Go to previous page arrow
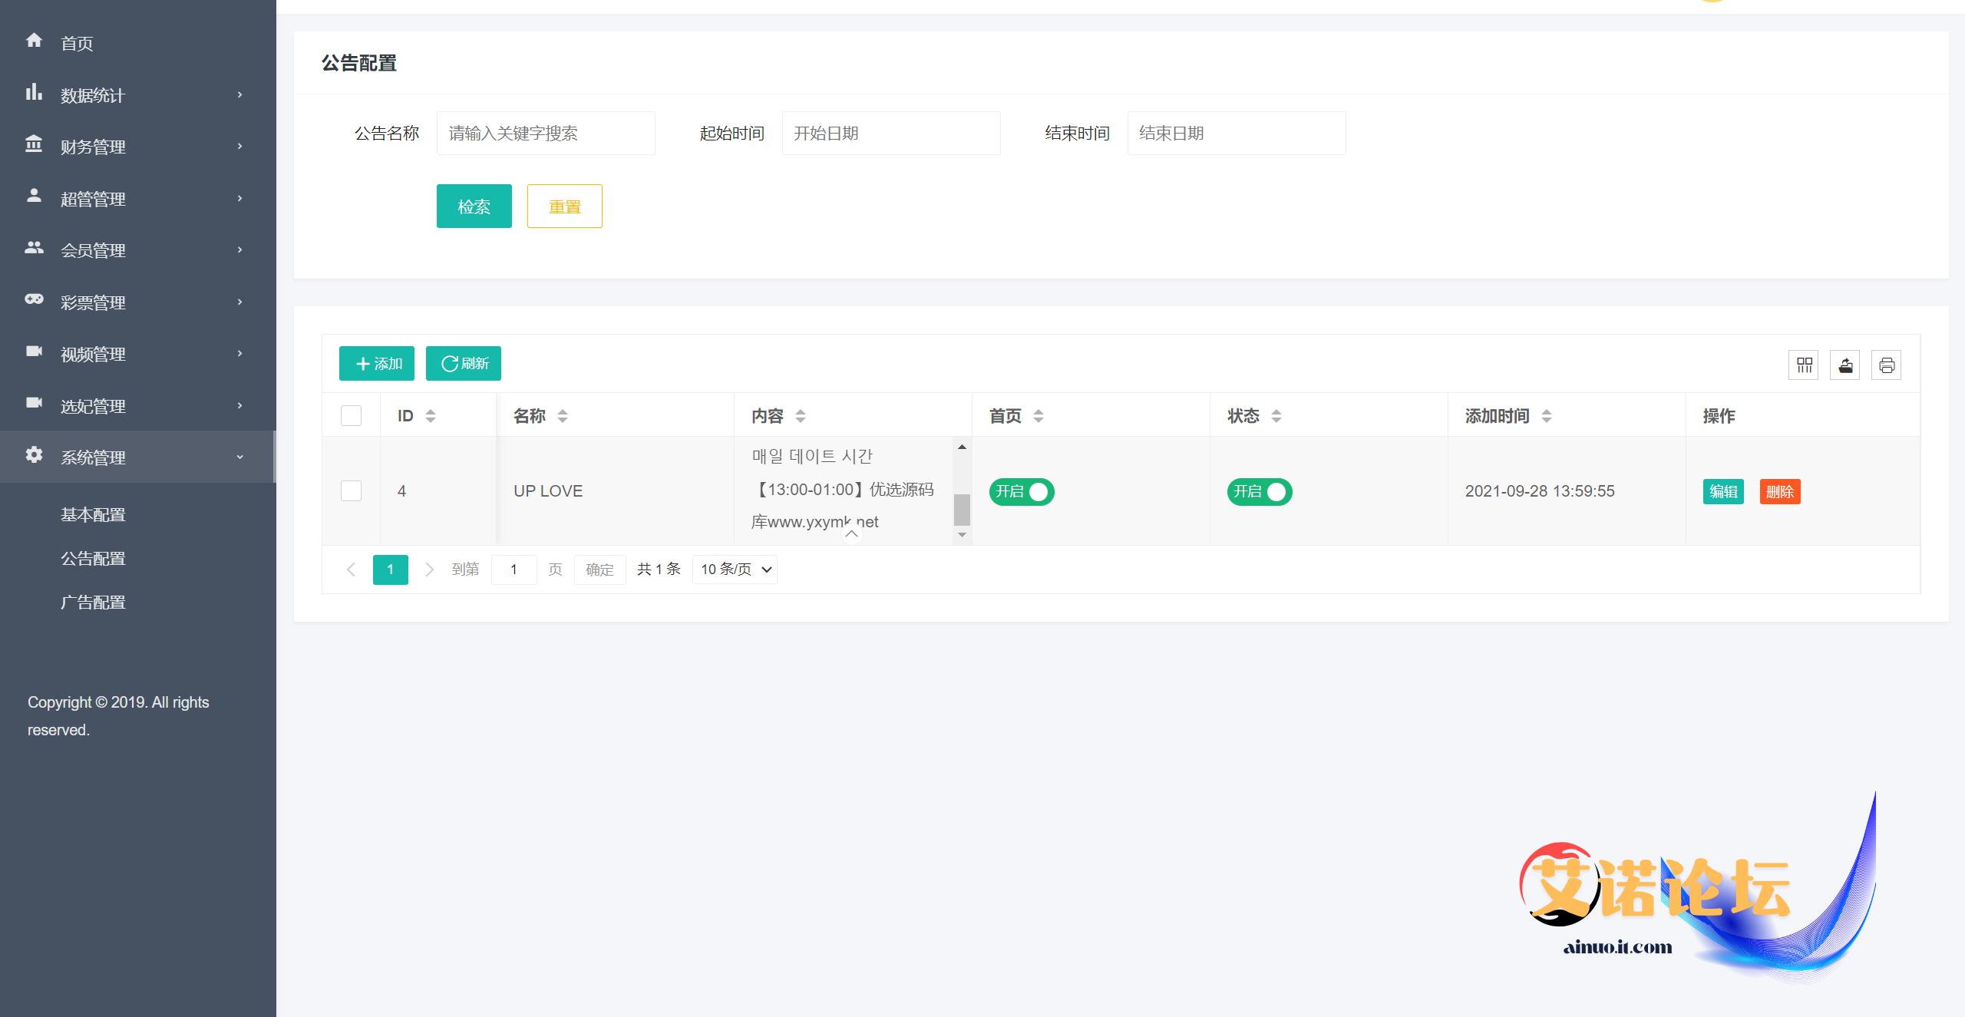The height and width of the screenshot is (1017, 1965). (x=352, y=570)
